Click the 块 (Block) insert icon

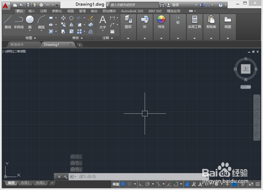[x=145, y=20]
